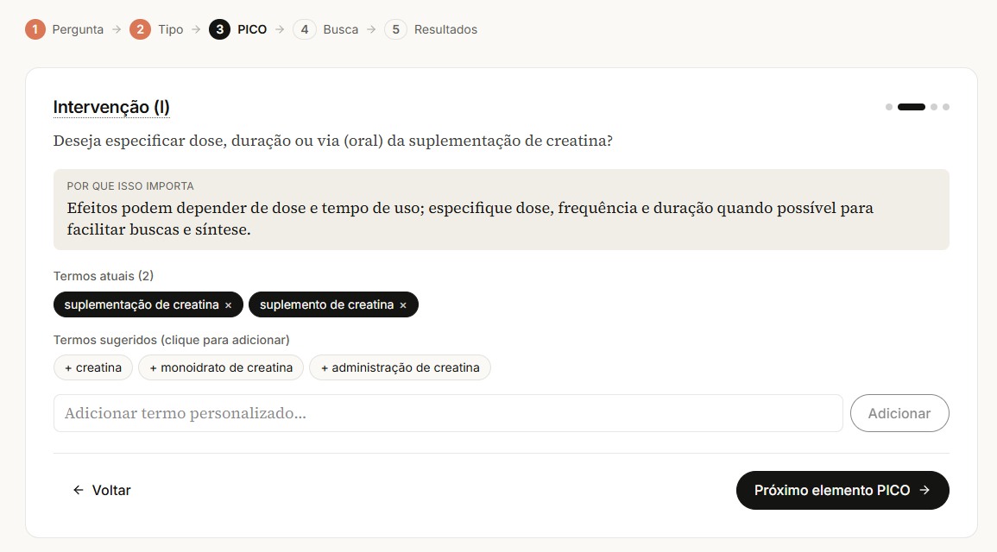997x552 pixels.
Task: Open step 5 Resultados
Action: 431,29
